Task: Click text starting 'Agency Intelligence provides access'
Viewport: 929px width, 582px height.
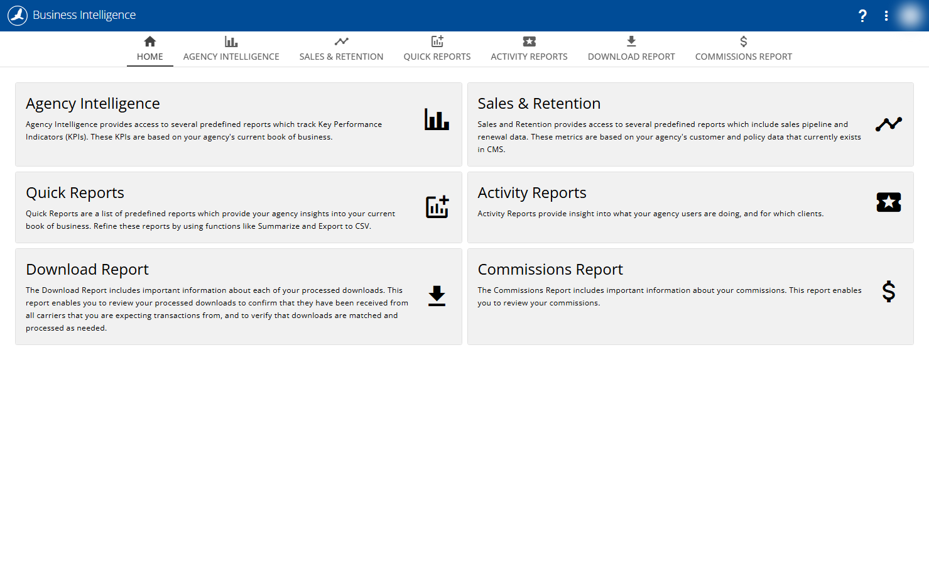Action: coord(204,131)
